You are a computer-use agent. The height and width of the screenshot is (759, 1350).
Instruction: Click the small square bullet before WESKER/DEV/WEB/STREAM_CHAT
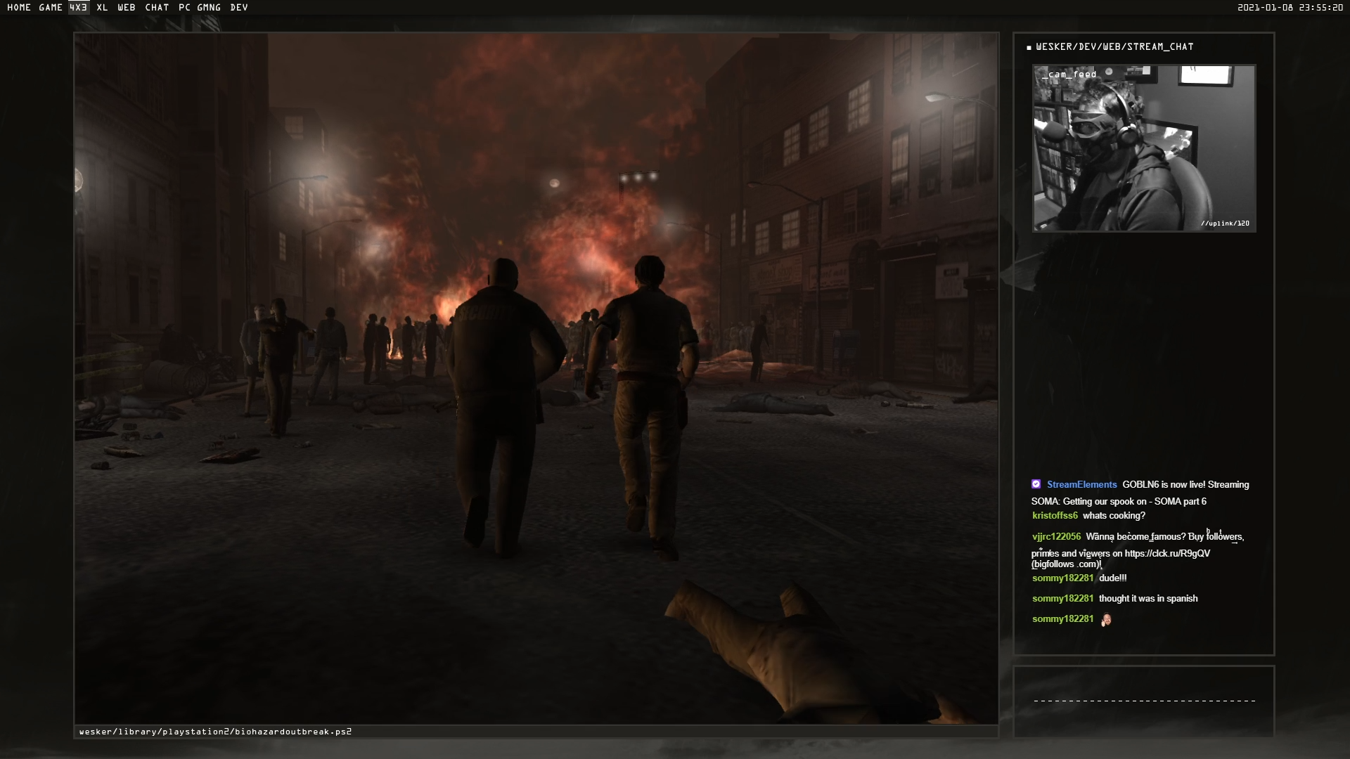click(x=1029, y=48)
